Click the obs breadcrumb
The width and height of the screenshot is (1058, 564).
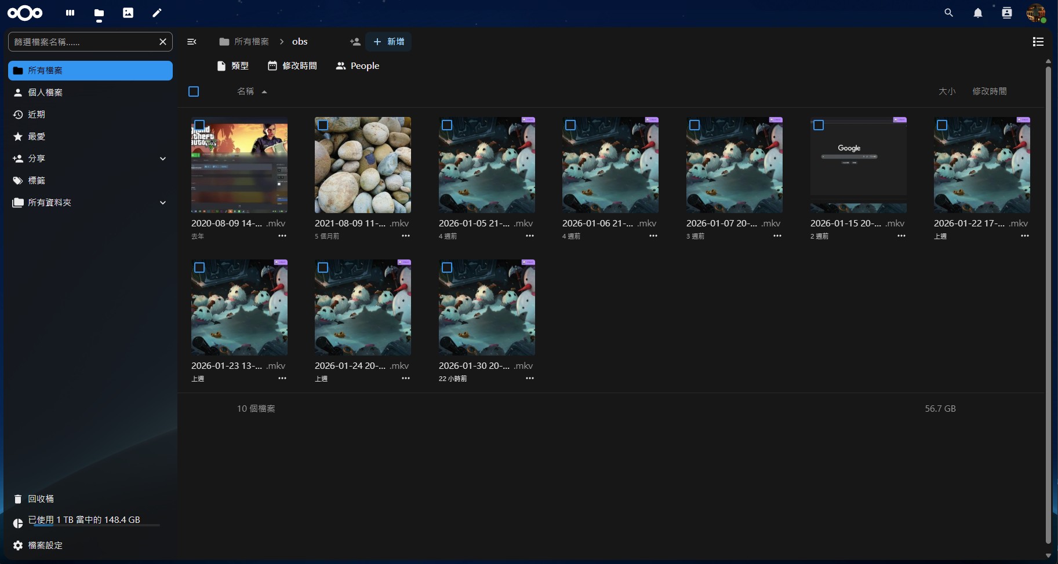[300, 42]
